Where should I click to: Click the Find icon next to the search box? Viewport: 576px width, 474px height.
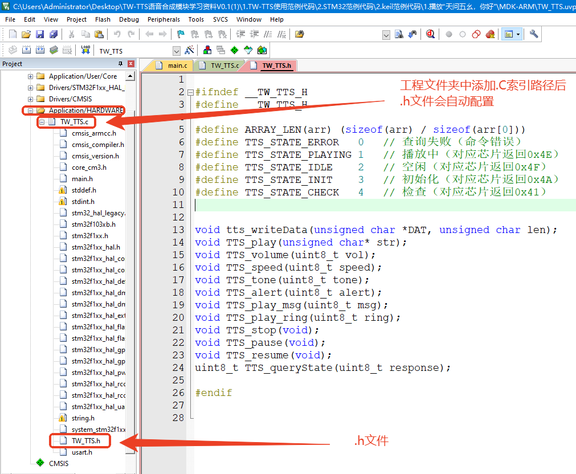coord(399,34)
